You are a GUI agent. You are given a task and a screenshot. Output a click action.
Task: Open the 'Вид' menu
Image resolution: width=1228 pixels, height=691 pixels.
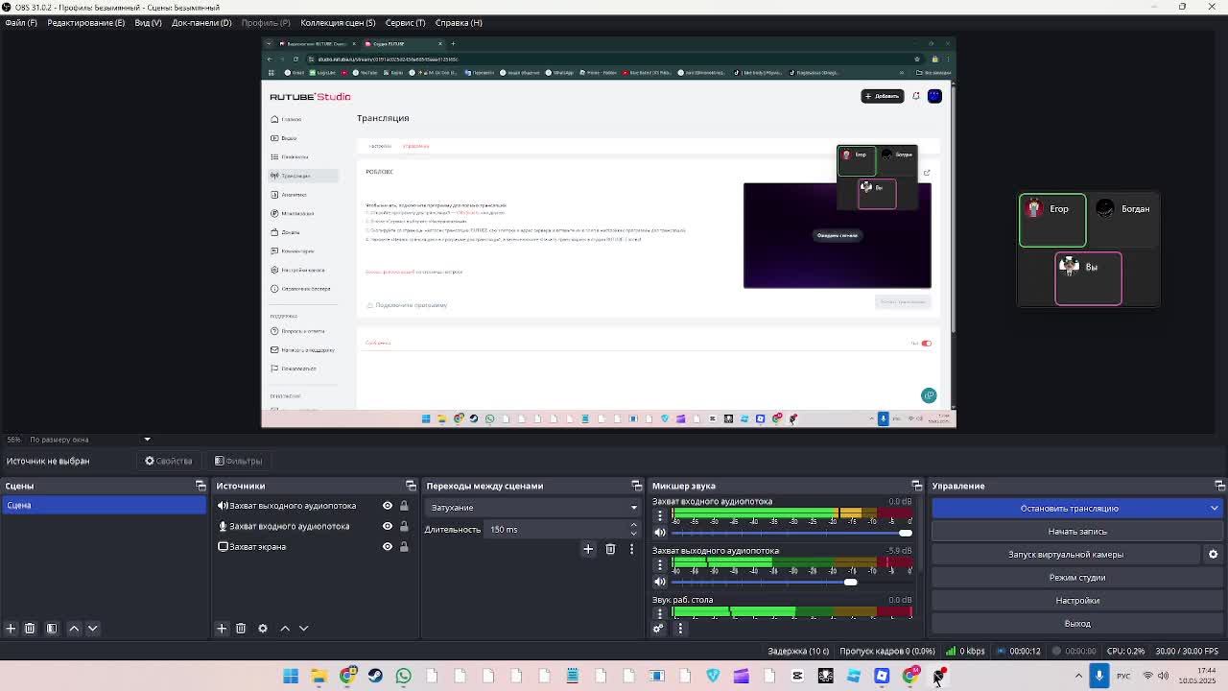tap(148, 22)
